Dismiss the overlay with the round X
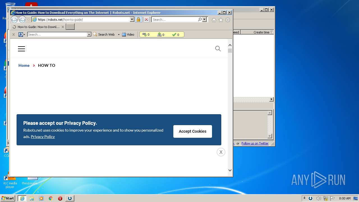 (221, 152)
